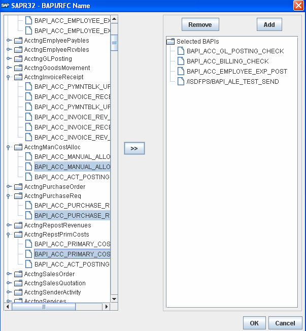Click the left tree's scroll-down arrow

pos(114,299)
